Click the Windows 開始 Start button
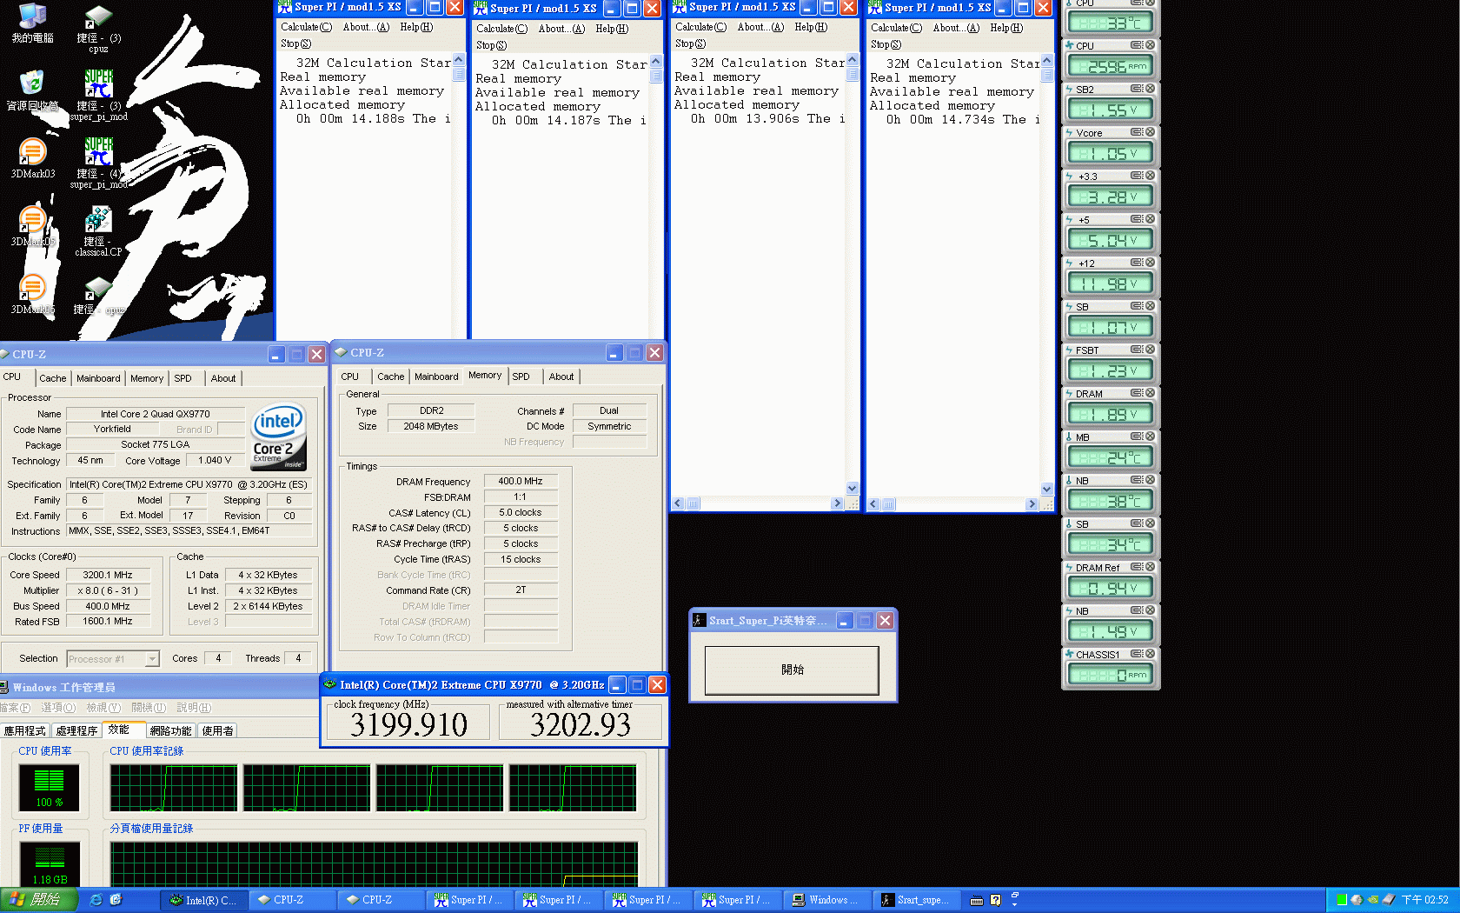This screenshot has width=1460, height=913. 37,900
